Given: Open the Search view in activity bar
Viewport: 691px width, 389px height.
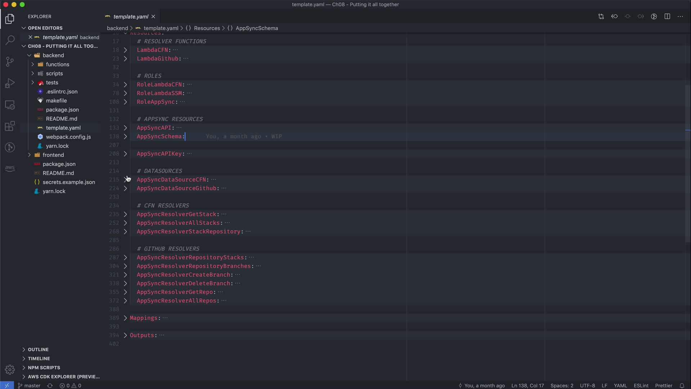Looking at the screenshot, I should click(10, 40).
